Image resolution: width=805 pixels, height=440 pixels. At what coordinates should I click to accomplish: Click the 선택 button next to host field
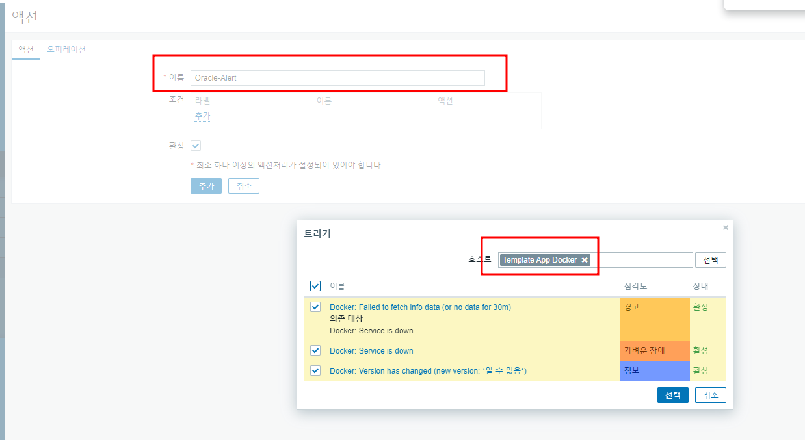coord(711,260)
